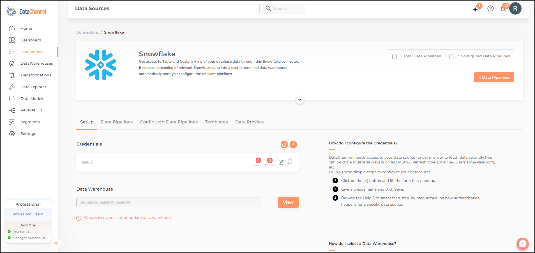Open the Home icon in sidebar
The image size is (535, 253).
12,29
